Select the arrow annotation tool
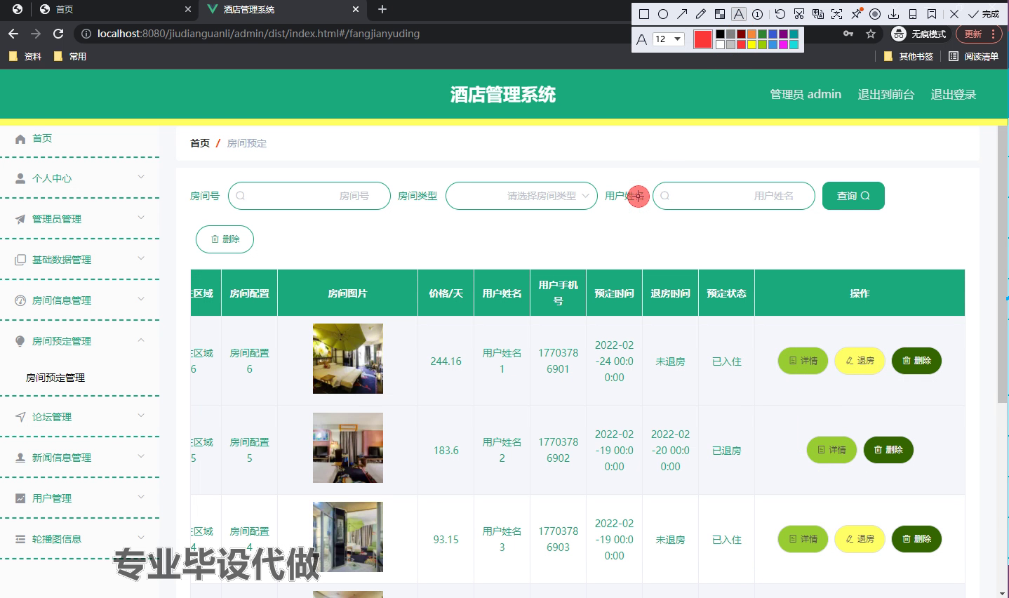Viewport: 1009px width, 598px height. 682,14
